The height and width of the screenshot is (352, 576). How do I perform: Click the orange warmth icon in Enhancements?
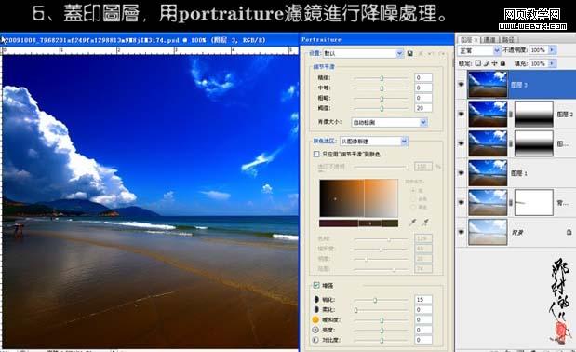coord(315,319)
